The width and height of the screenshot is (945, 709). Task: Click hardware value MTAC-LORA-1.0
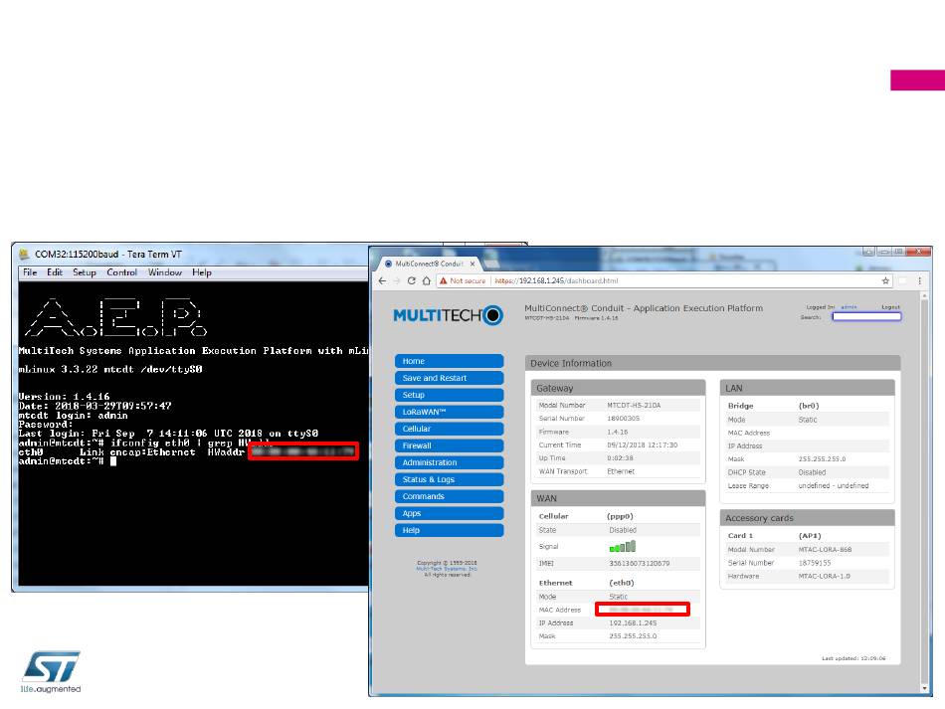tap(825, 576)
